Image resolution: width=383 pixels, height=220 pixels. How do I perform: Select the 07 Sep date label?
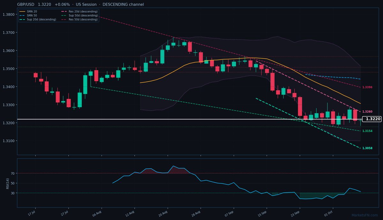230,213
